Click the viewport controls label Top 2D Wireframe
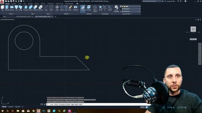 coord(7,19)
